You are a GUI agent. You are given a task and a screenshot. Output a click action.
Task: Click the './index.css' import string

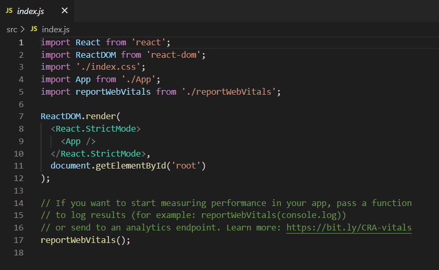point(108,67)
